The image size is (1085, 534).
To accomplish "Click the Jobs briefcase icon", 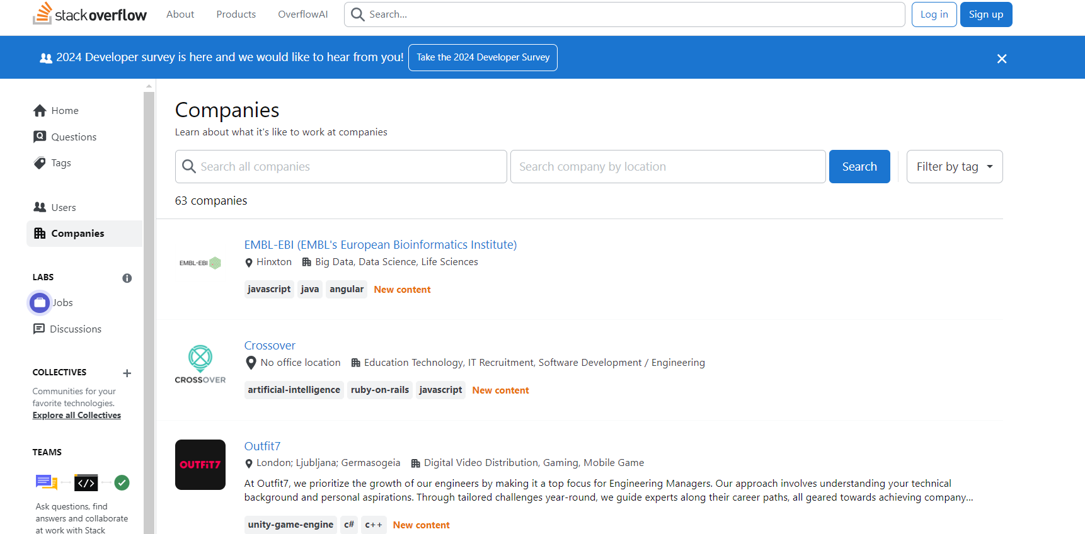I will click(x=40, y=303).
